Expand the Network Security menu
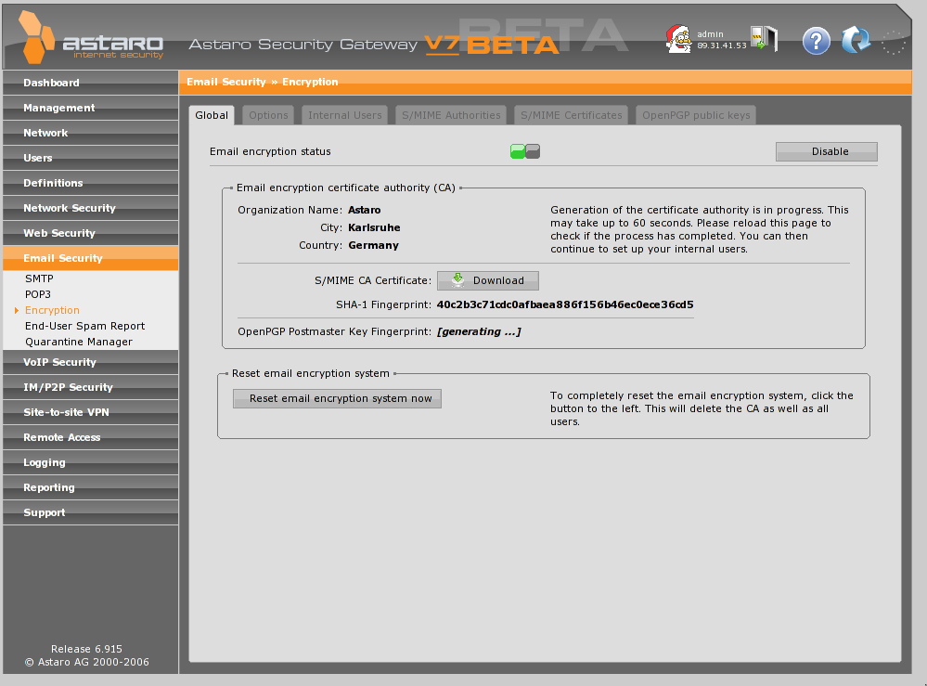Viewport: 927px width, 686px height. click(90, 208)
